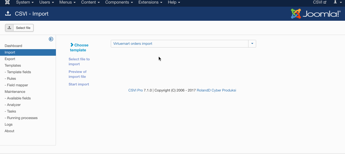The image size is (345, 154).
Task: Open the Content menu
Action: click(x=90, y=2)
